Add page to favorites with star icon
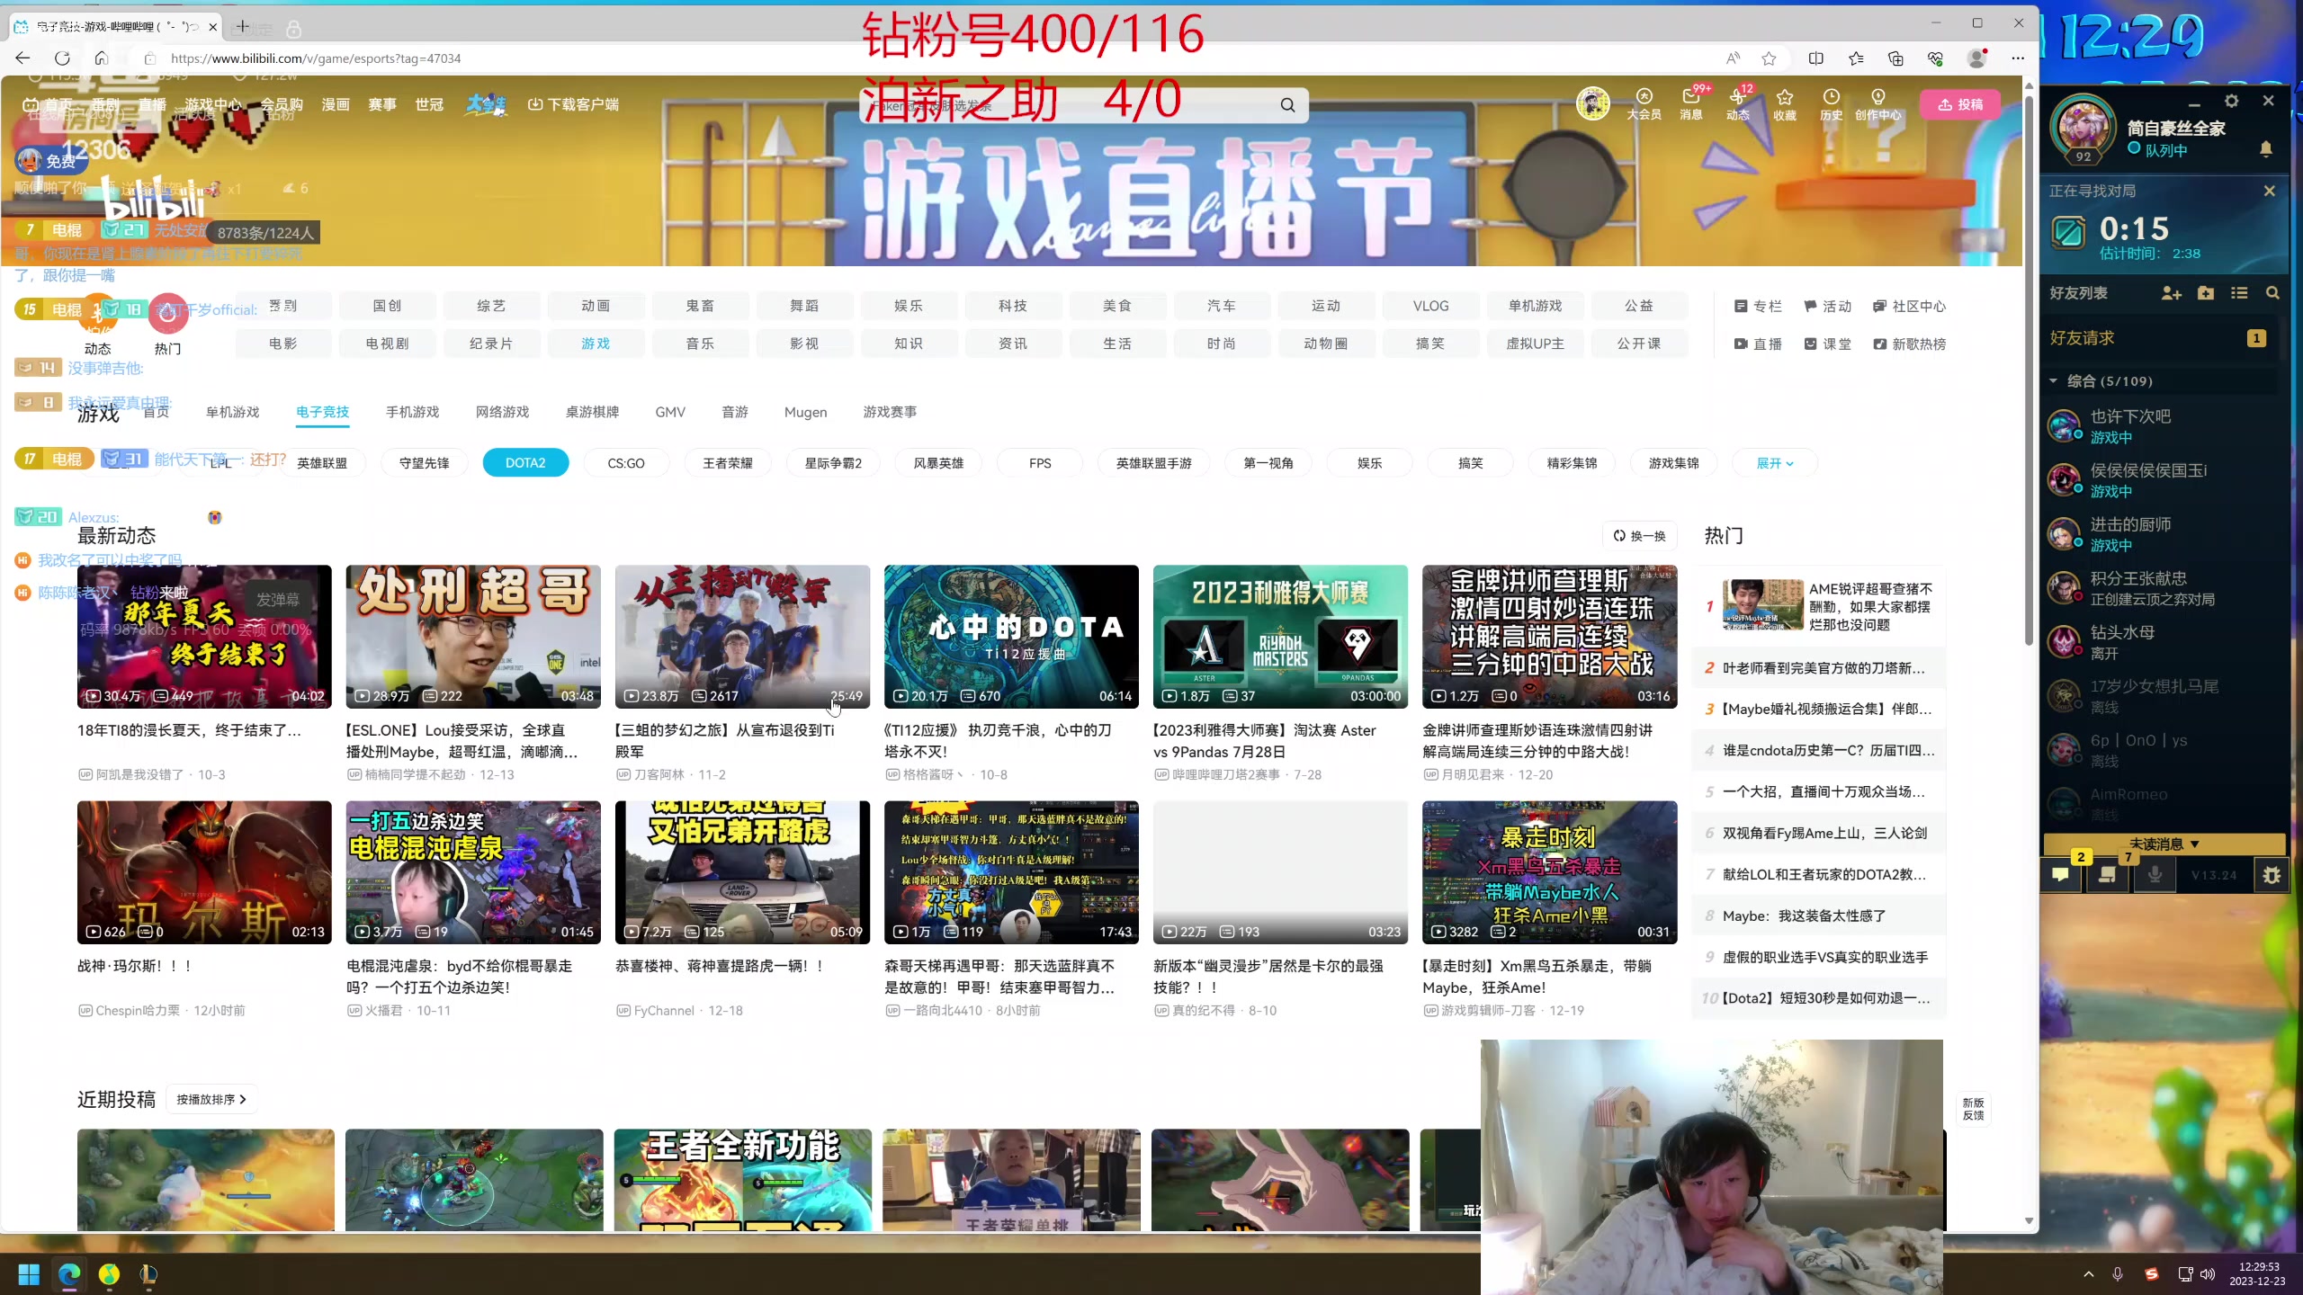 tap(1769, 58)
